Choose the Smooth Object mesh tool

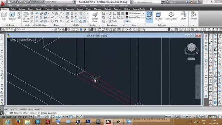click(x=26, y=17)
